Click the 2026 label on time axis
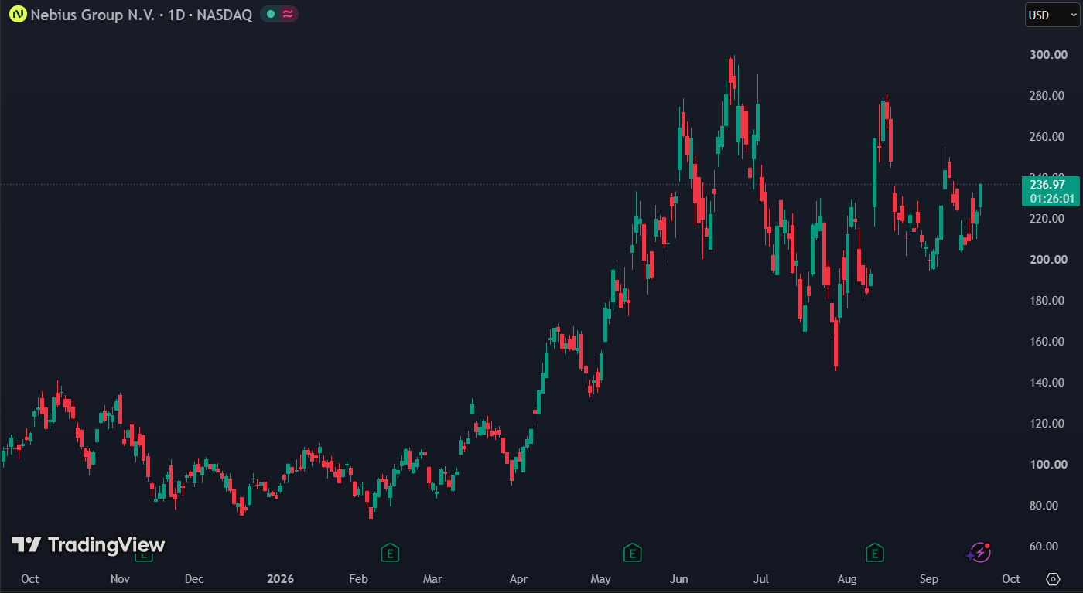Screen dimensions: 1083x593 (x=280, y=579)
